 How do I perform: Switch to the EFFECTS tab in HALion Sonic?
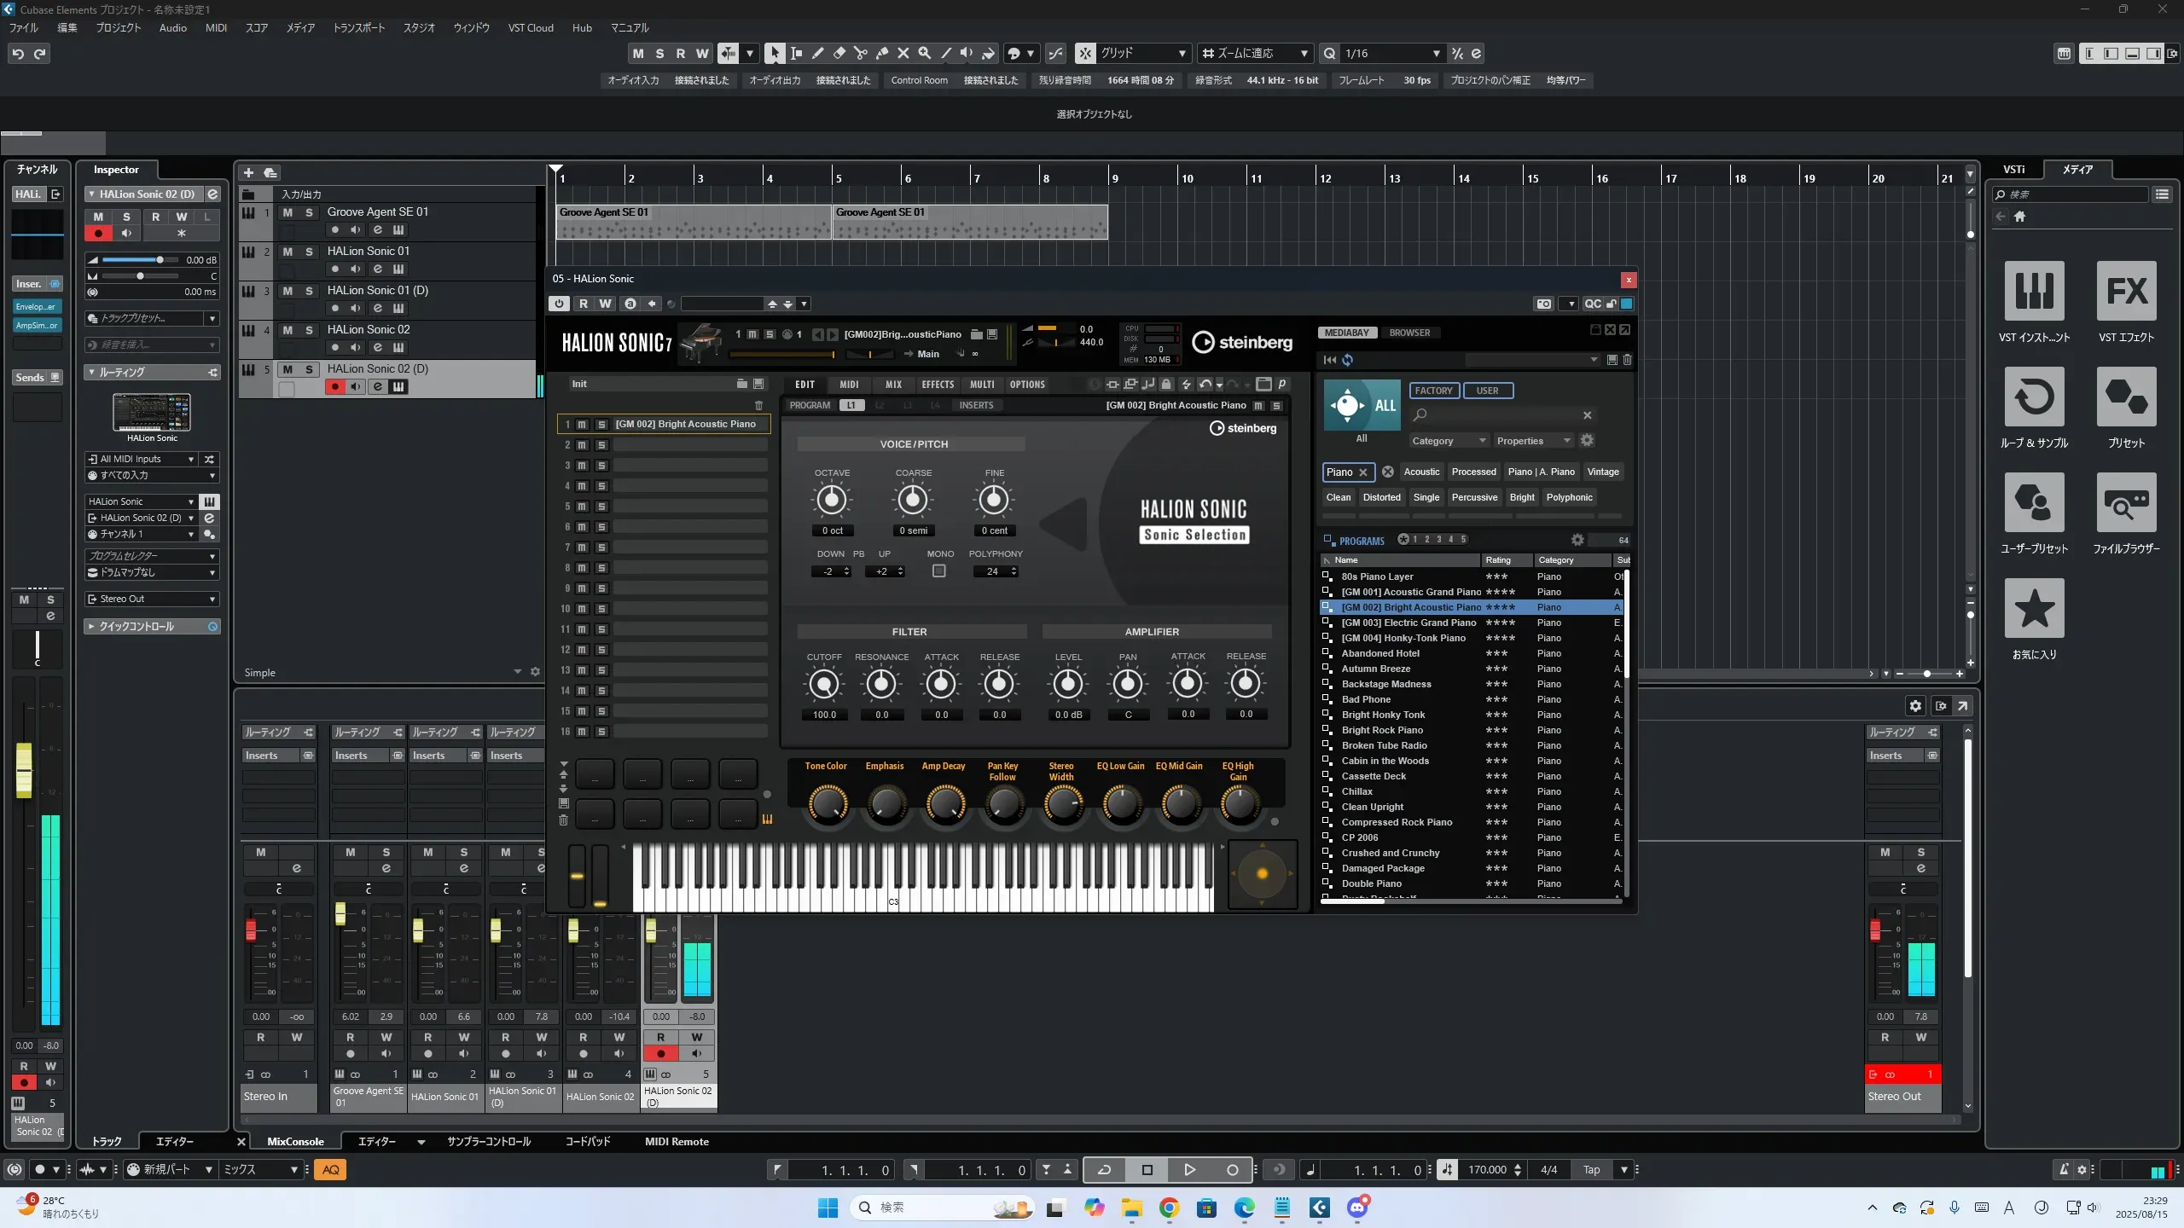pyautogui.click(x=937, y=385)
